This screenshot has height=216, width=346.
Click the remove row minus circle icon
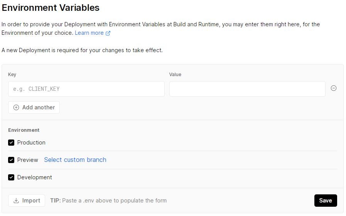point(334,88)
